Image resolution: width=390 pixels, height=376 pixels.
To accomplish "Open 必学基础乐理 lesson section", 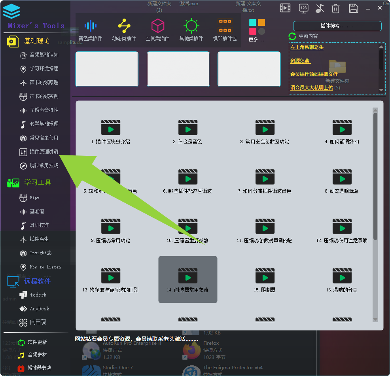I will pyautogui.click(x=39, y=124).
